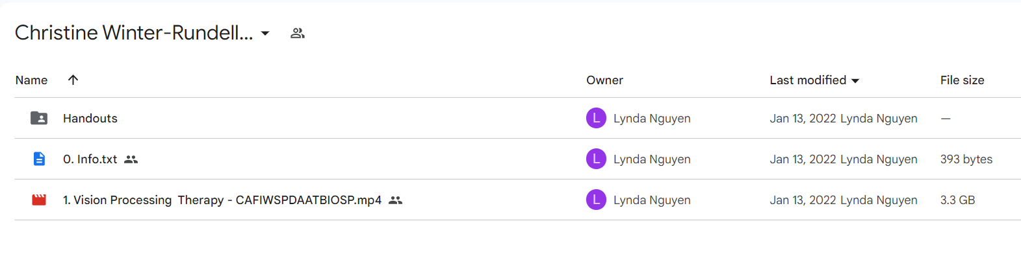The image size is (1021, 254).
Task: Click the blue document icon of 0. Info.txt
Action: coord(39,159)
